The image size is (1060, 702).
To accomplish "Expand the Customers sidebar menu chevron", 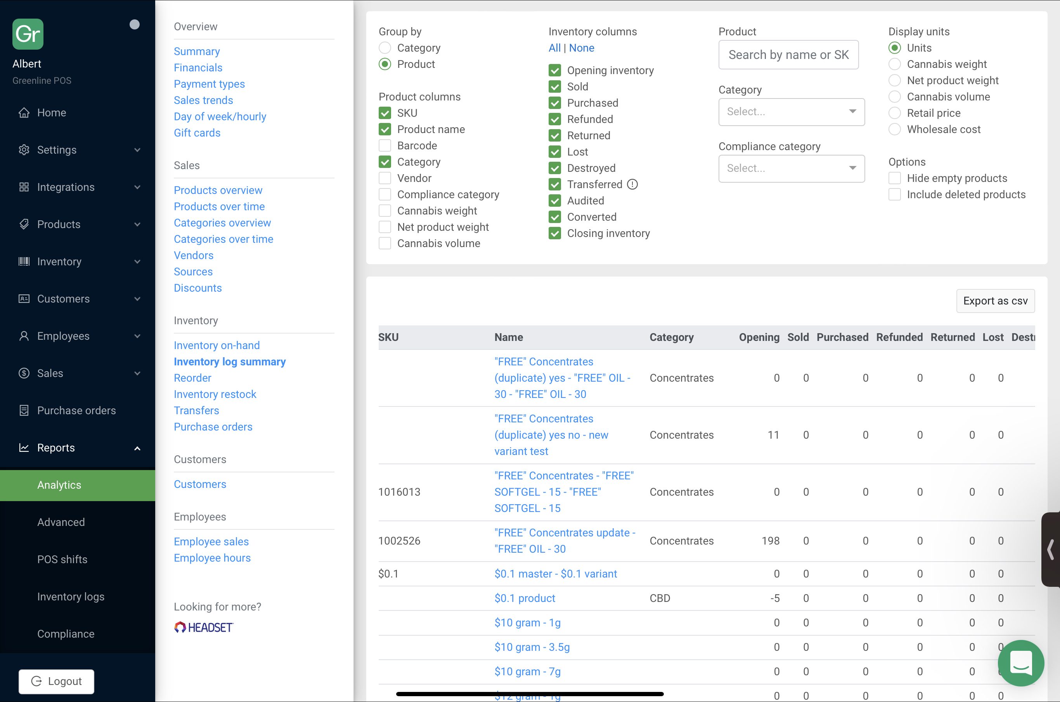I will (x=137, y=299).
